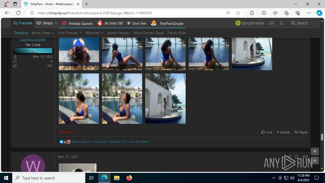Like the post
Screen dimensions: 325x183
[x=267, y=132]
